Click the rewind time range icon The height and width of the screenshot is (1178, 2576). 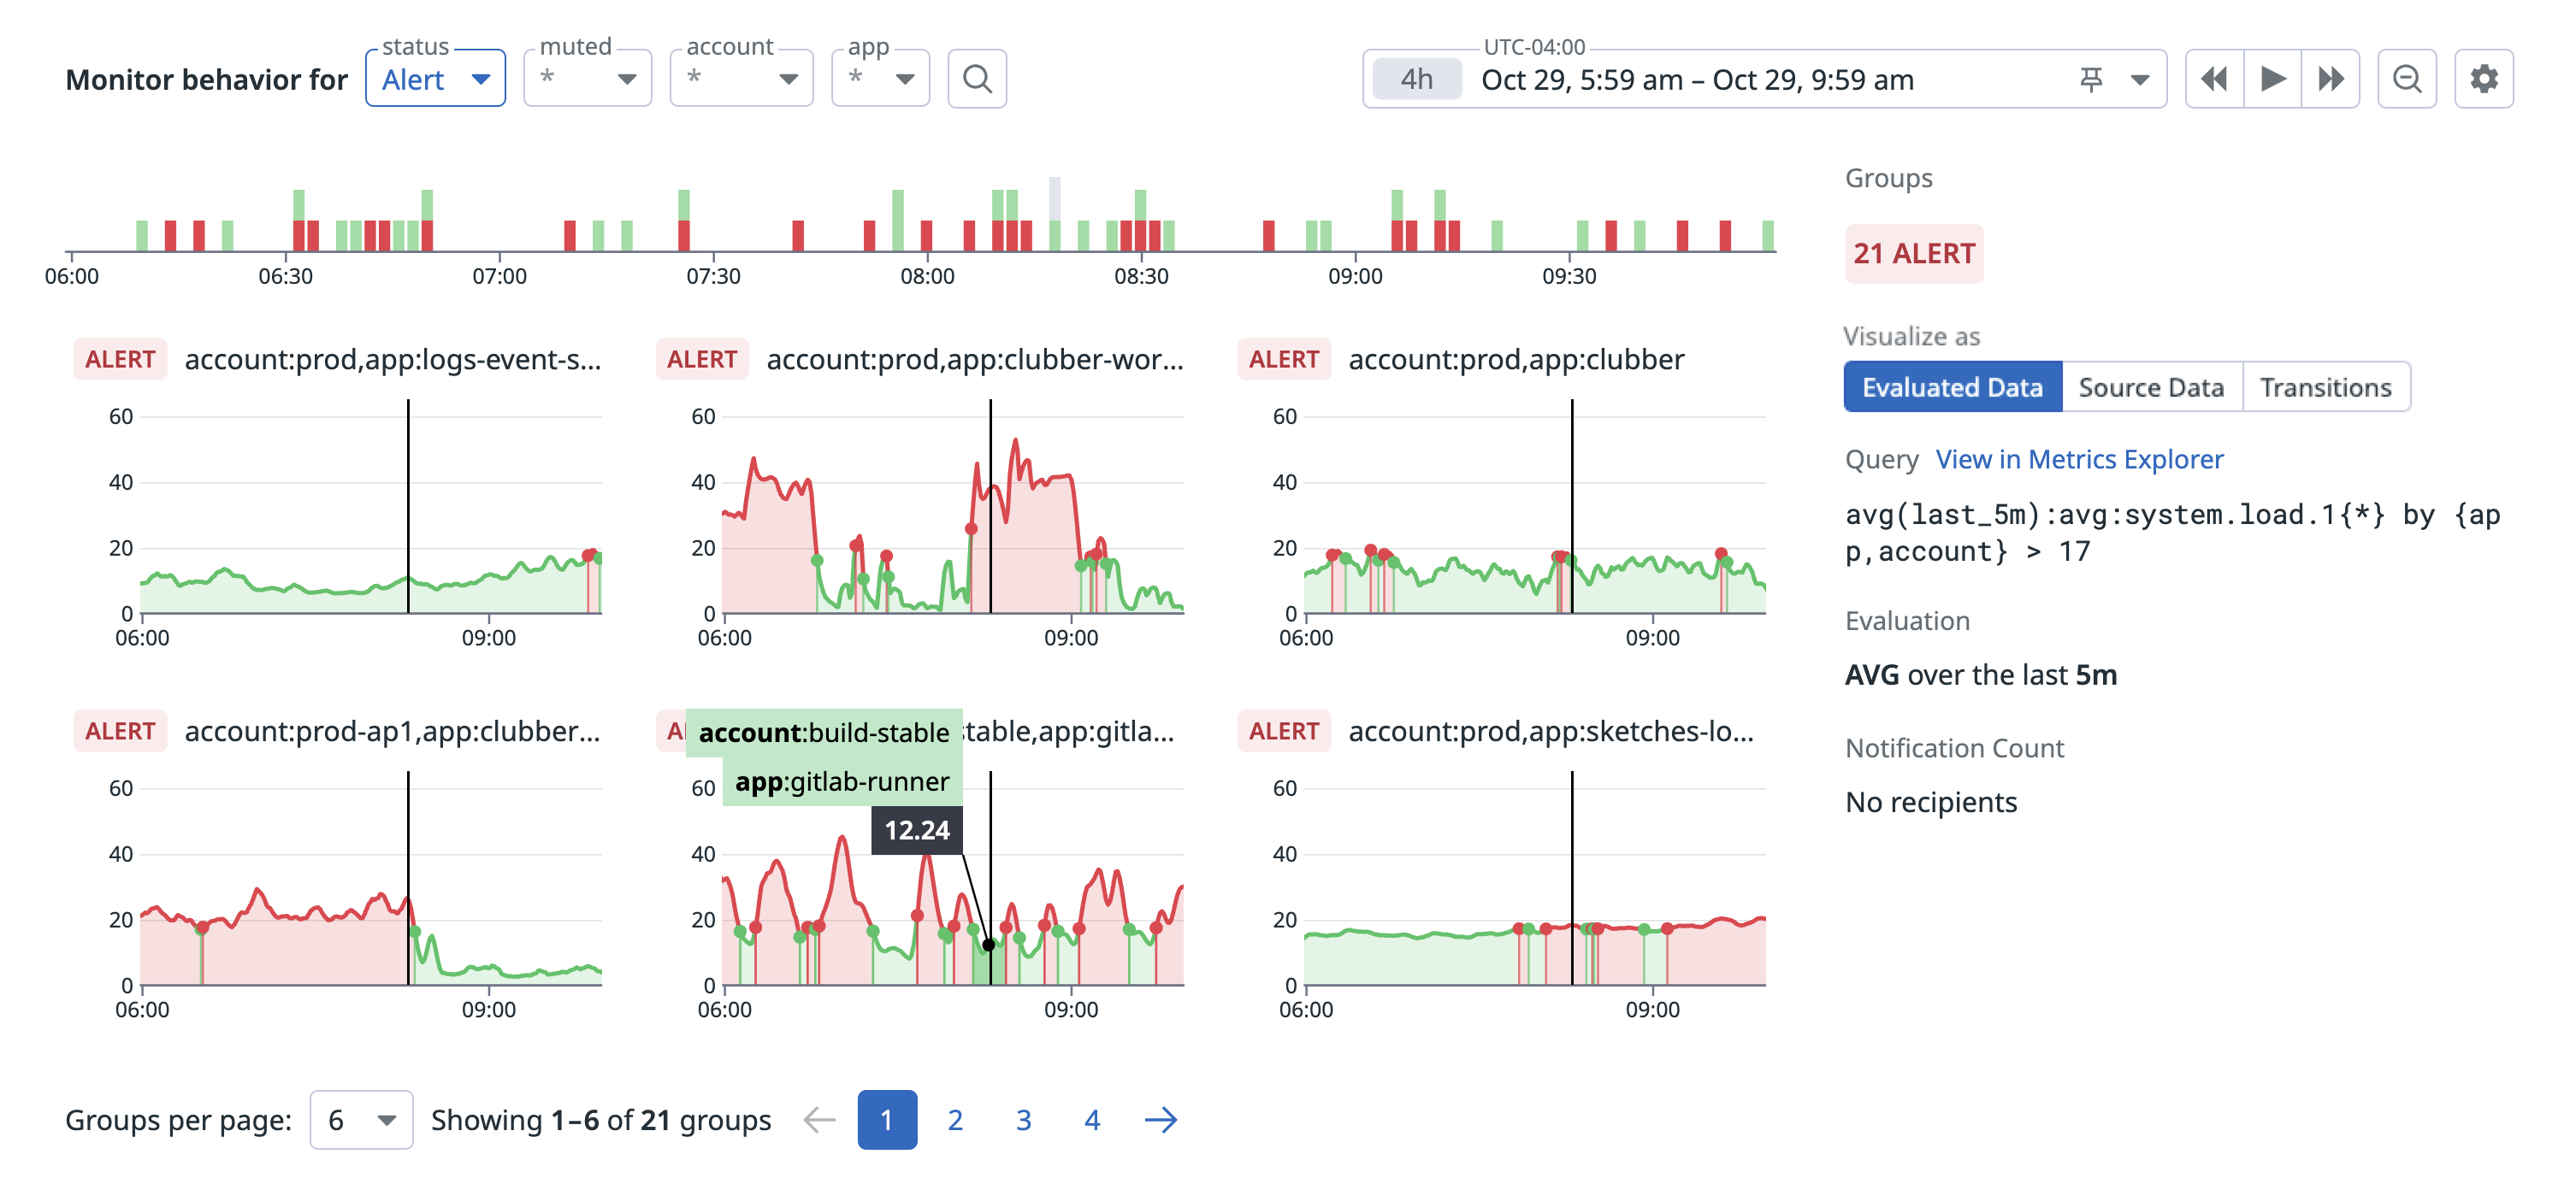[2213, 79]
